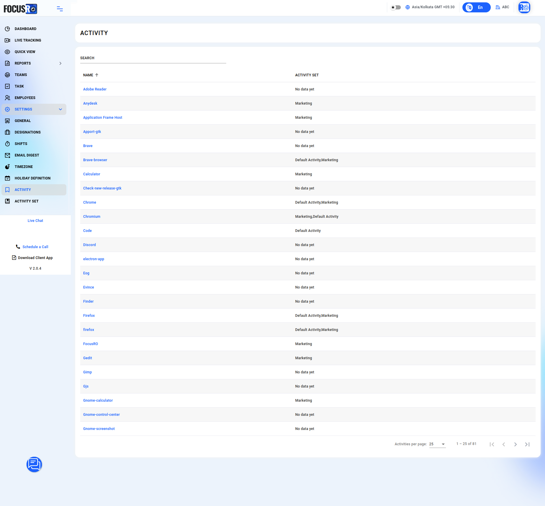This screenshot has width=545, height=506.
Task: Go to last page of activities
Action: click(527, 444)
